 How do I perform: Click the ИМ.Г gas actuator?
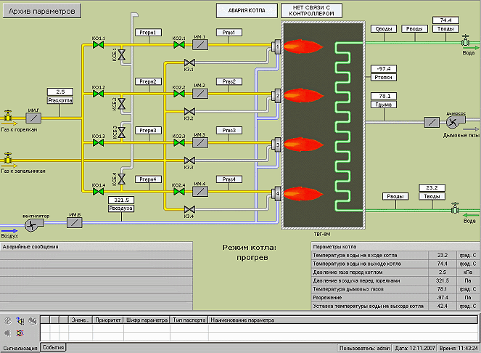33,117
